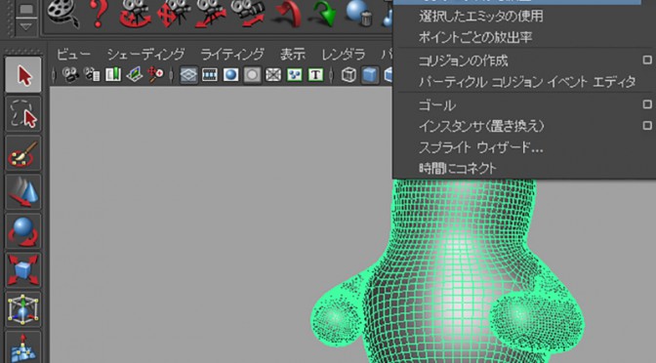The width and height of the screenshot is (656, 363).
Task: Toggle Smooth Shade All blue cube icon
Action: click(x=370, y=75)
